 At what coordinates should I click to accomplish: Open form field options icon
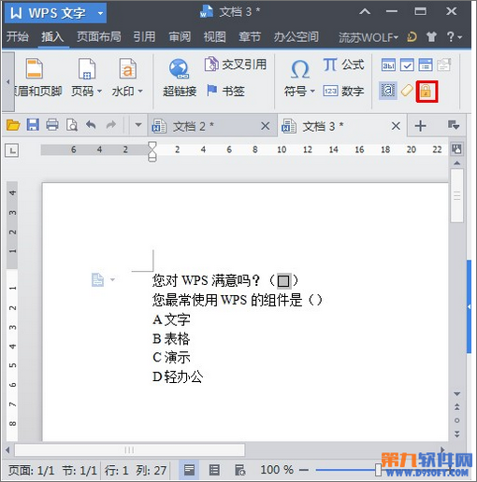[x=443, y=64]
